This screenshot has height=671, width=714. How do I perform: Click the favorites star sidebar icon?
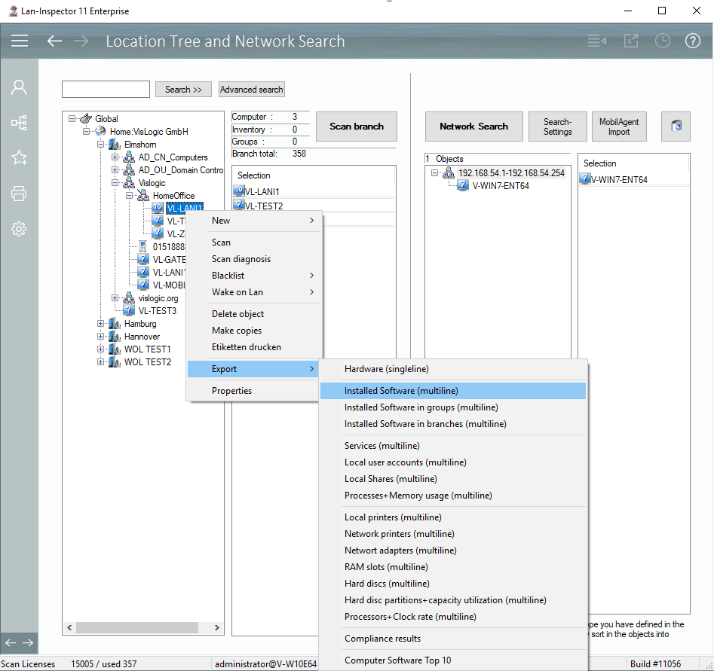19,157
